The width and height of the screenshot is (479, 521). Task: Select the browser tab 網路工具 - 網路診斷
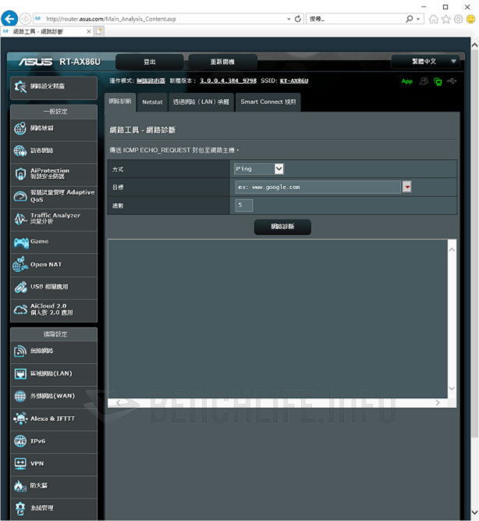click(x=46, y=31)
